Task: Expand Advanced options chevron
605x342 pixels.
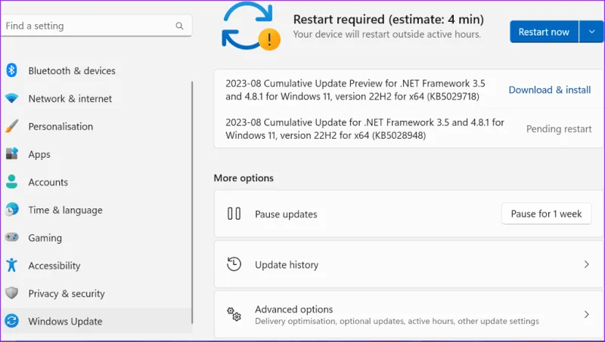Action: 587,314
